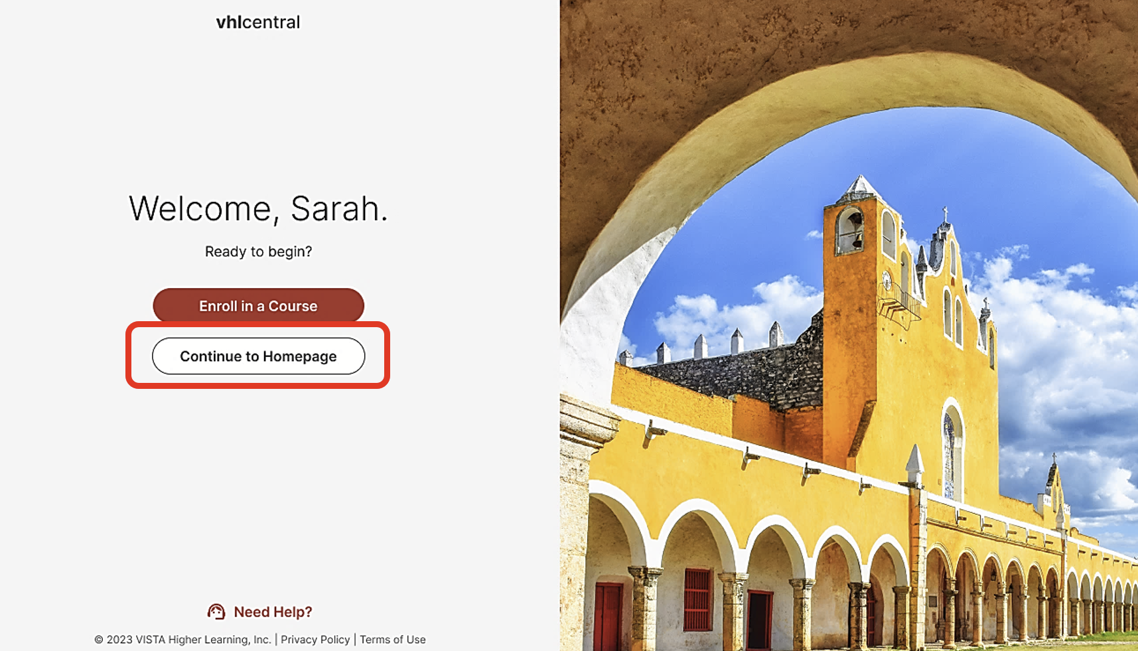This screenshot has width=1138, height=651.
Task: Select Continue to Homepage
Action: 258,356
